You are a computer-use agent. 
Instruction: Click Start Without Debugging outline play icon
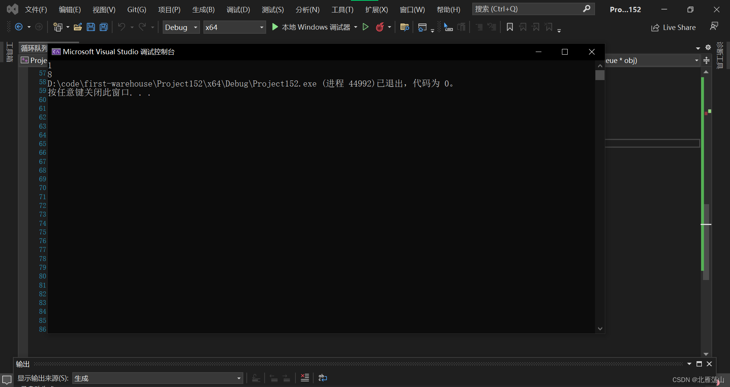click(365, 27)
